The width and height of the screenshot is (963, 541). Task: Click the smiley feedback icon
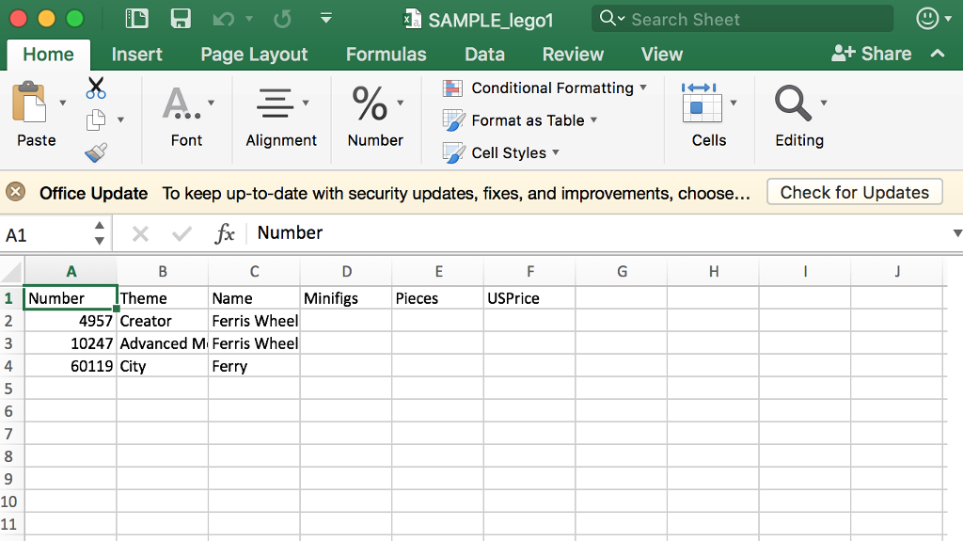pos(926,19)
